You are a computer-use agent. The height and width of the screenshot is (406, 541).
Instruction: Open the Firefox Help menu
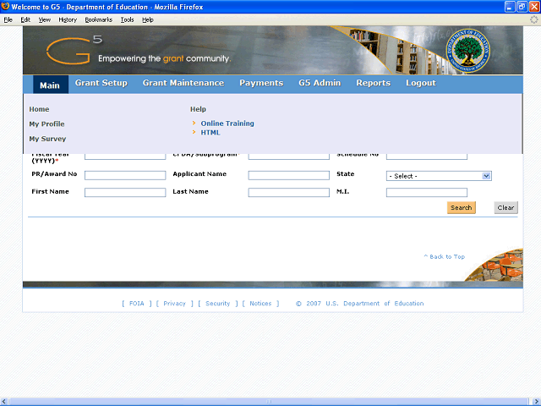pos(148,19)
